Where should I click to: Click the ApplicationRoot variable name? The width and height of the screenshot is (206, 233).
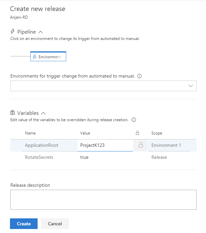click(x=42, y=145)
